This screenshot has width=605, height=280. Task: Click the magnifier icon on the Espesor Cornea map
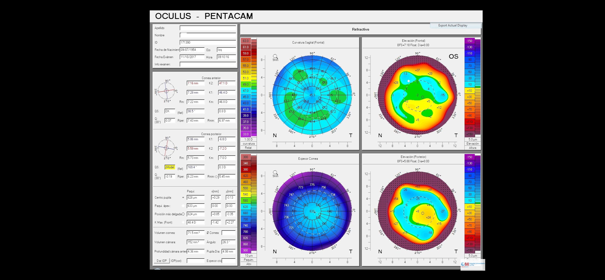(x=275, y=173)
